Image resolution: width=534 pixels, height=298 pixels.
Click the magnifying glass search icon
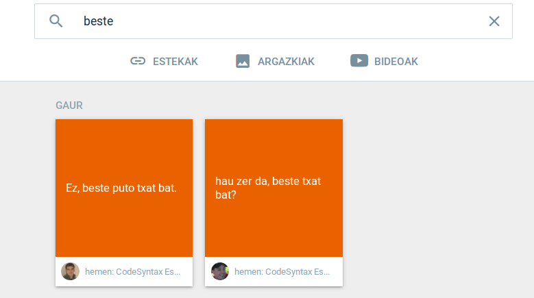point(56,21)
